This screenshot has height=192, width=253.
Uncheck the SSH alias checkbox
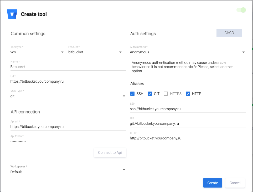coord(132,94)
